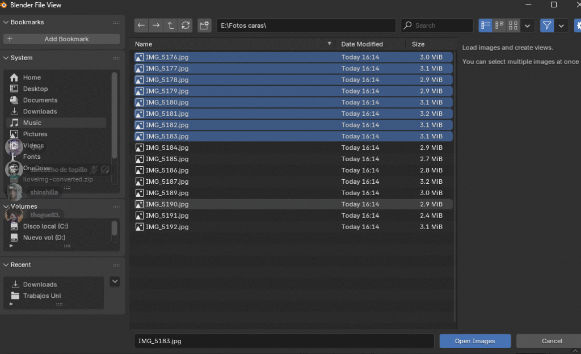The width and height of the screenshot is (581, 354).
Task: Switch to thumbnails display mode
Action: point(513,26)
